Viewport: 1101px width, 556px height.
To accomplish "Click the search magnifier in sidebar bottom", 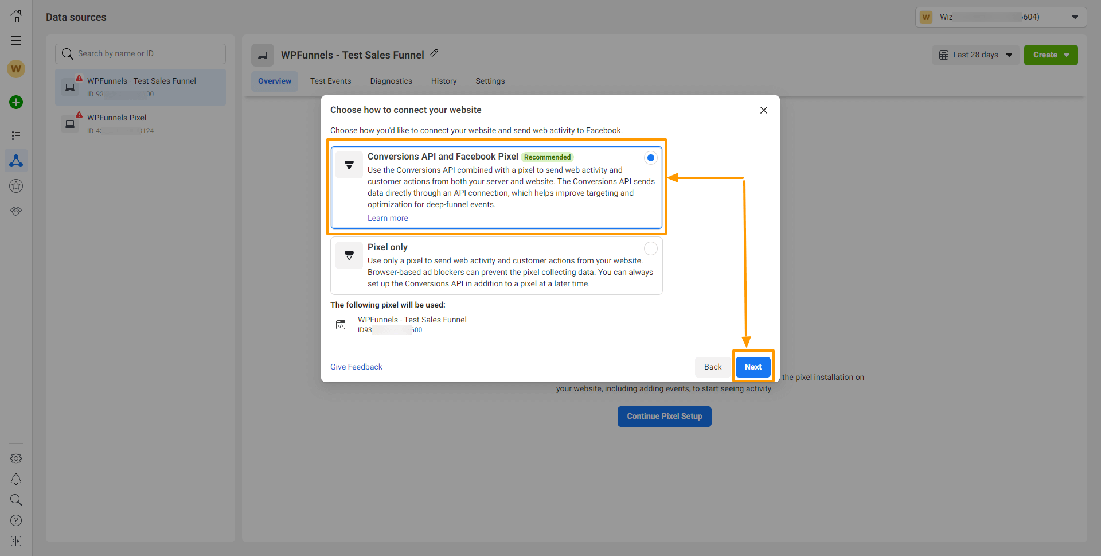I will pos(16,500).
